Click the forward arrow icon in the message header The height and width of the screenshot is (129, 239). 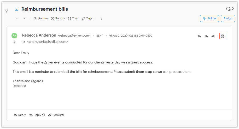(213, 36)
